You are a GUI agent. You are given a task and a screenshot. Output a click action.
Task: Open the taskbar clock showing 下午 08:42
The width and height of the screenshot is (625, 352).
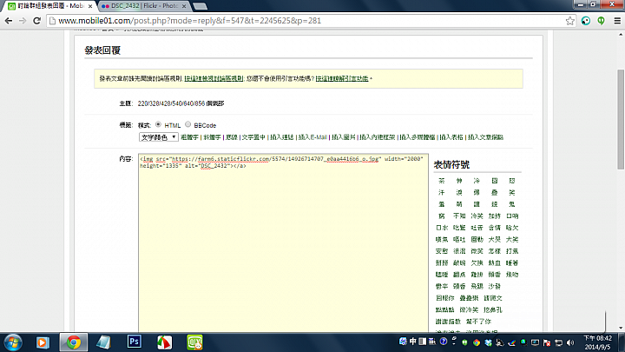point(597,342)
